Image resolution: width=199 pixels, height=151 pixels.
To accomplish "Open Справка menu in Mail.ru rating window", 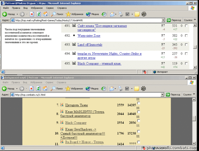I will pyautogui.click(x=62, y=8).
